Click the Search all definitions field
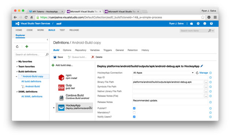Viewport: 230px width, 137px height. coord(30,54)
